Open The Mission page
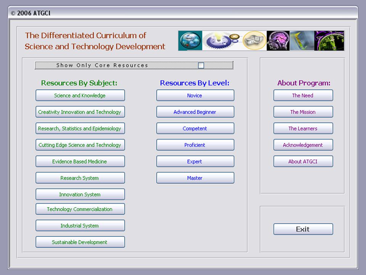366x275 pixels. tap(303, 112)
